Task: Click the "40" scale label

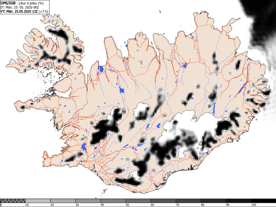Action: point(102,205)
